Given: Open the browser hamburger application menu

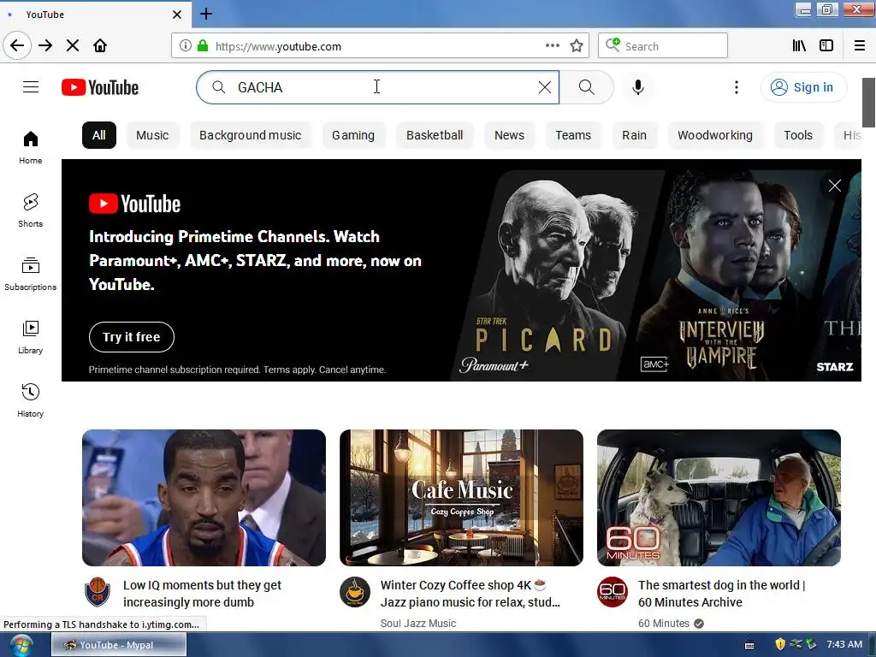Looking at the screenshot, I should tap(860, 46).
